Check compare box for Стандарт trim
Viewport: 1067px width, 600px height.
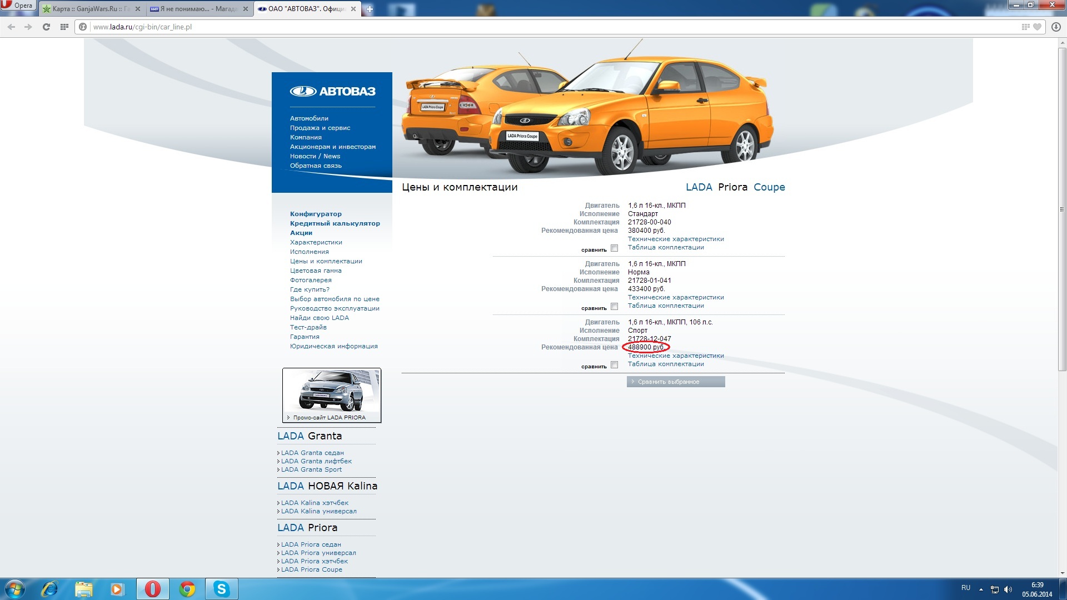click(x=614, y=248)
